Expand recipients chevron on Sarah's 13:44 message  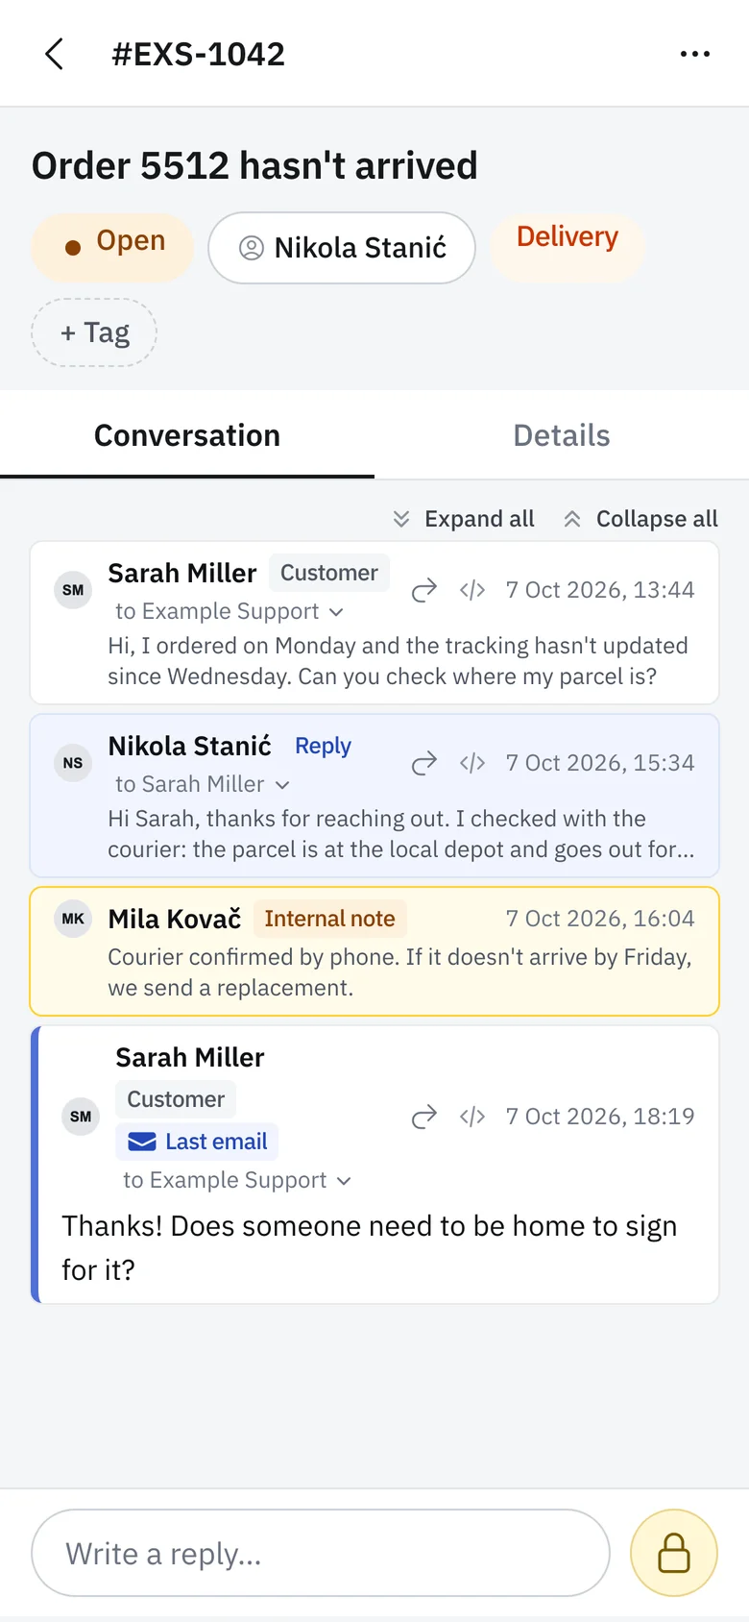point(336,612)
